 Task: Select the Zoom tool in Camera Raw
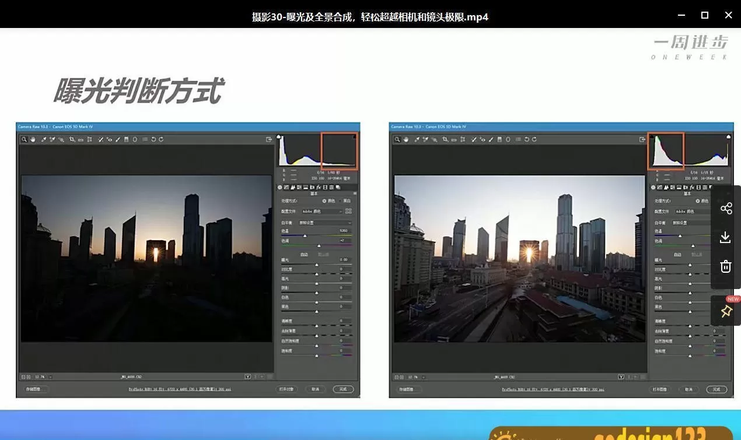pyautogui.click(x=25, y=139)
